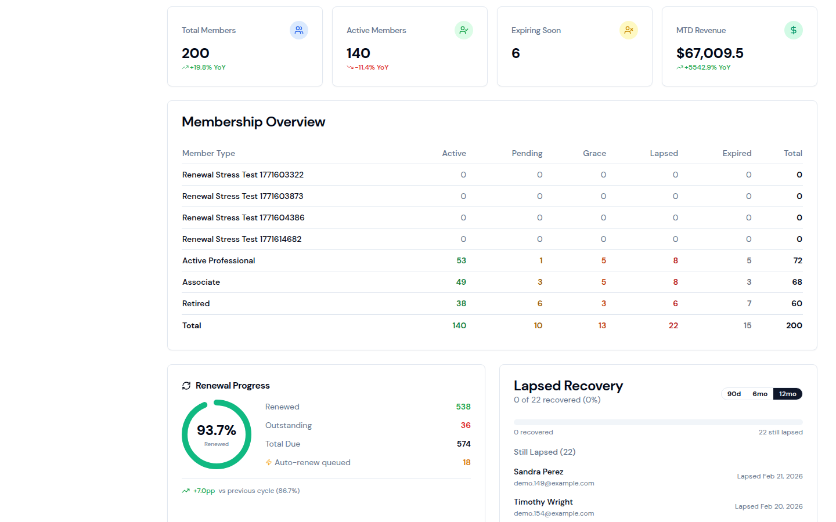Click the Still Lapsed (22) heading
The image size is (836, 522).
[x=545, y=452]
